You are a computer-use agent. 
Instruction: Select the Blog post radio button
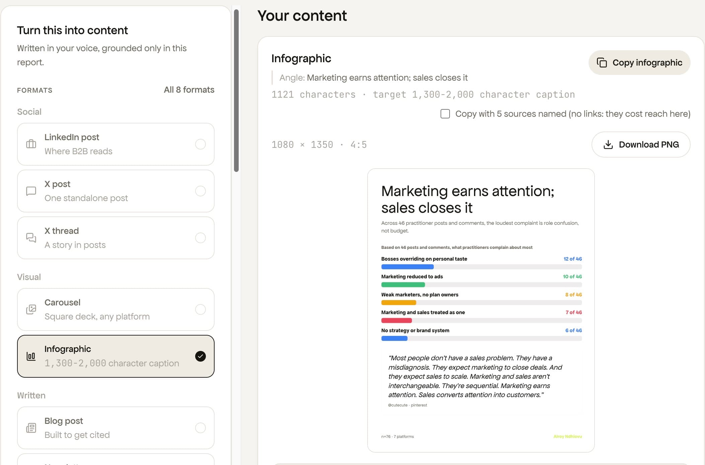tap(201, 428)
